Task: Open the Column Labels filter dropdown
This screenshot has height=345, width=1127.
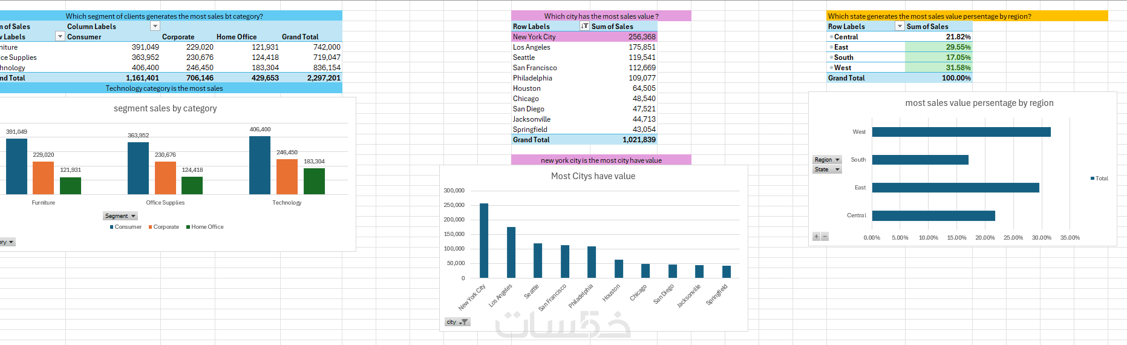Action: tap(155, 26)
